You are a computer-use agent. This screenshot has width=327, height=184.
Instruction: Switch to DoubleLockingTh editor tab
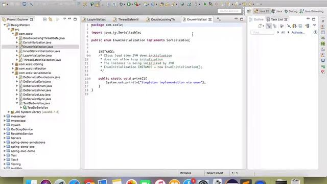point(163,19)
